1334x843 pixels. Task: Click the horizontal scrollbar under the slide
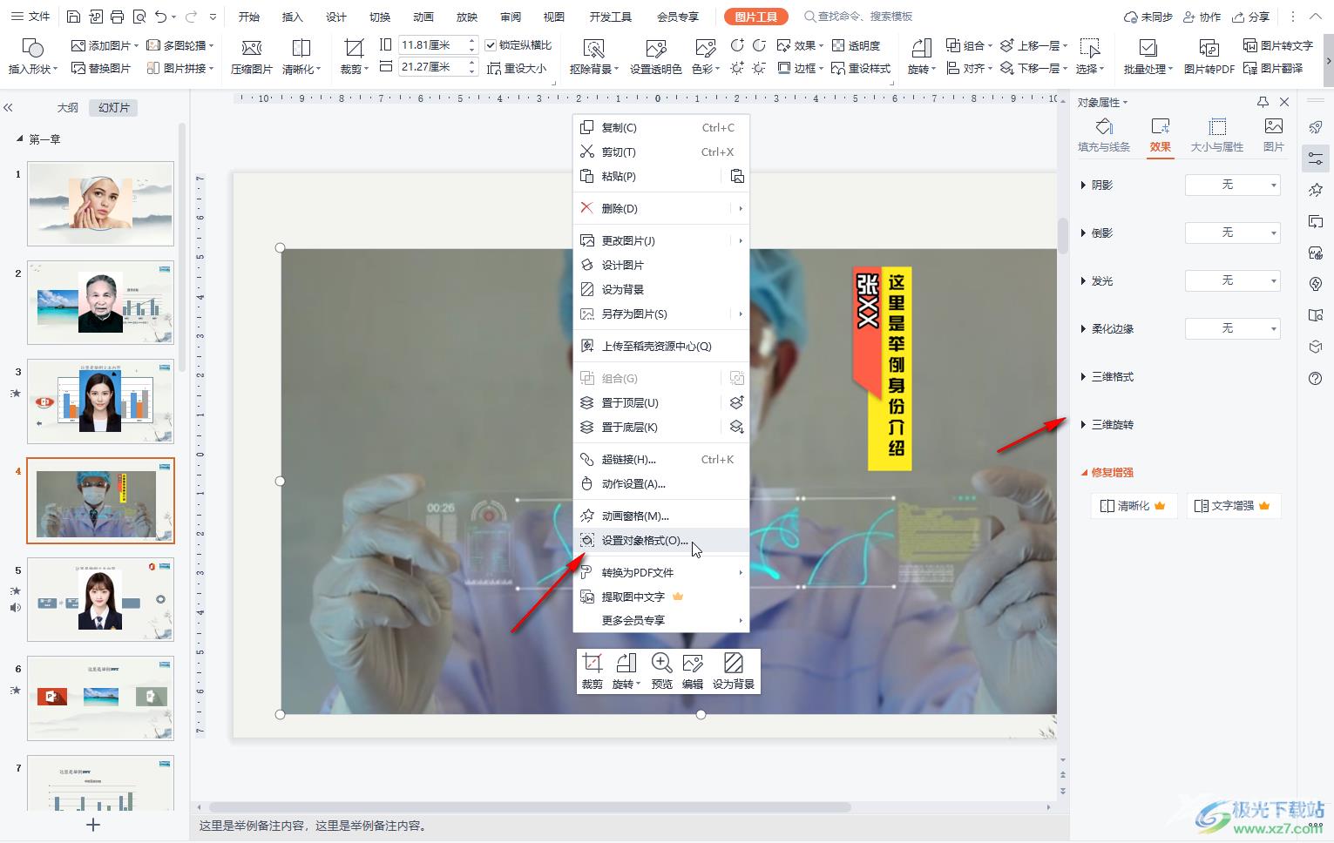click(x=530, y=807)
